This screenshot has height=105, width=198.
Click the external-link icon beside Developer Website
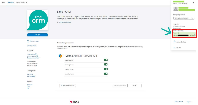(39, 58)
